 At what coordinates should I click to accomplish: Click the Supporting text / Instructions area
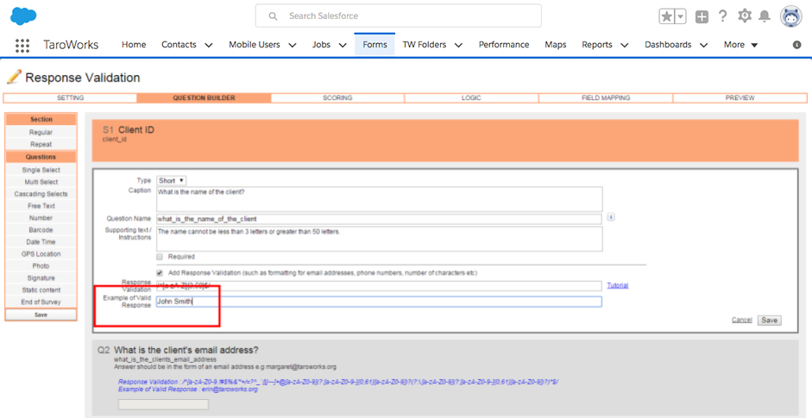[380, 239]
